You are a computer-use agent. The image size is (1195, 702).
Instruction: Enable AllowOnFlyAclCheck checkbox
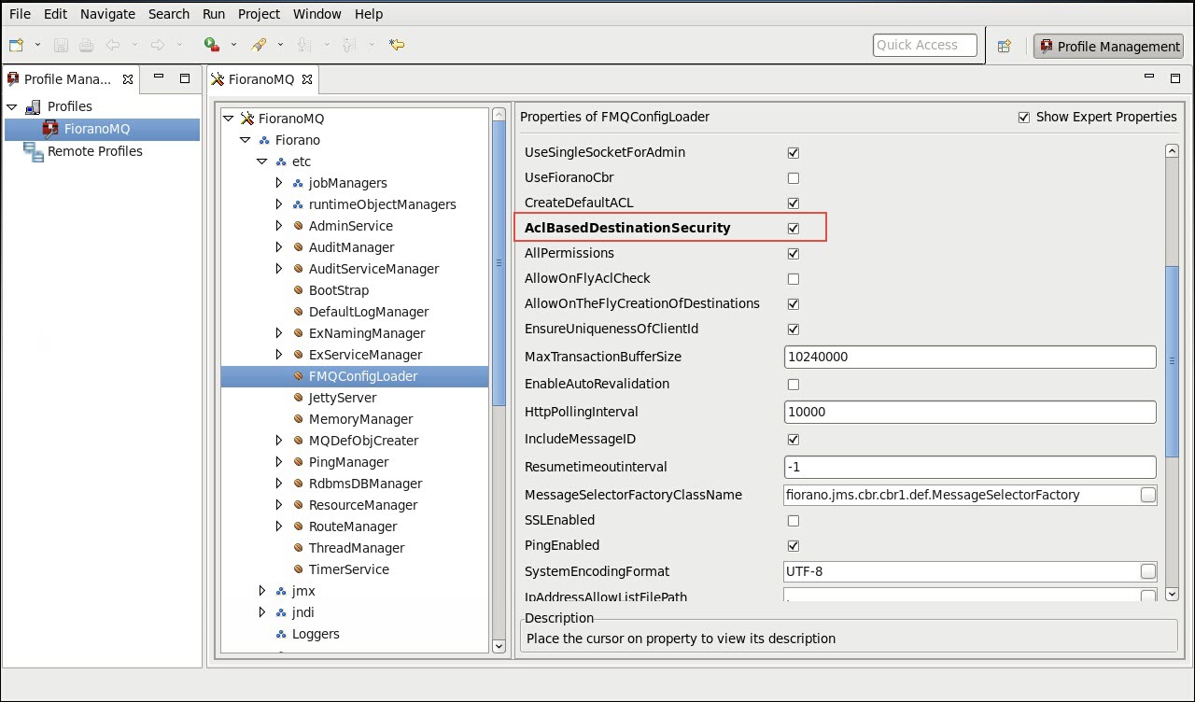794,278
